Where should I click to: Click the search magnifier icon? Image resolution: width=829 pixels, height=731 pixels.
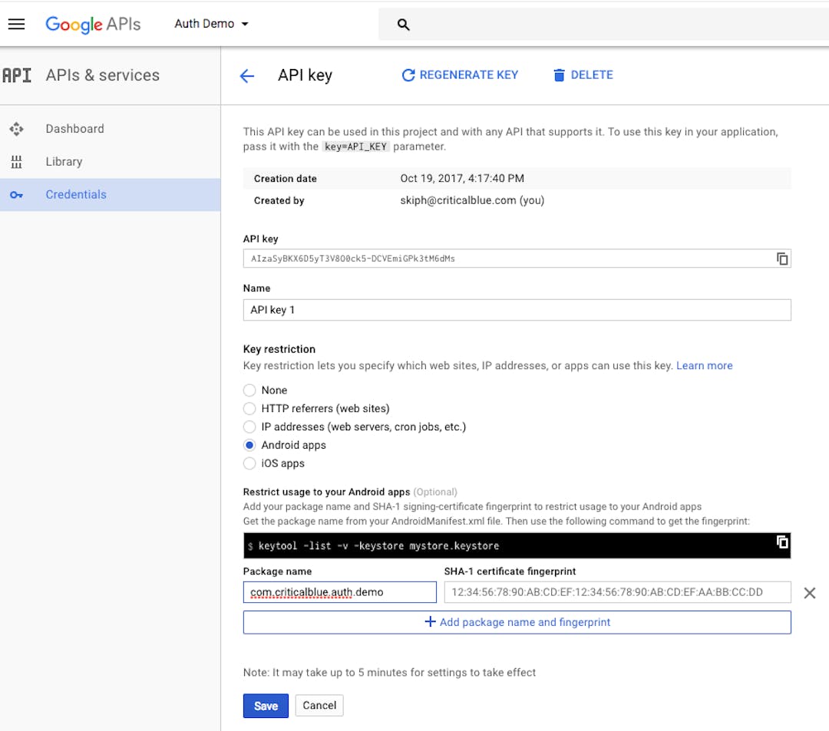pos(403,25)
